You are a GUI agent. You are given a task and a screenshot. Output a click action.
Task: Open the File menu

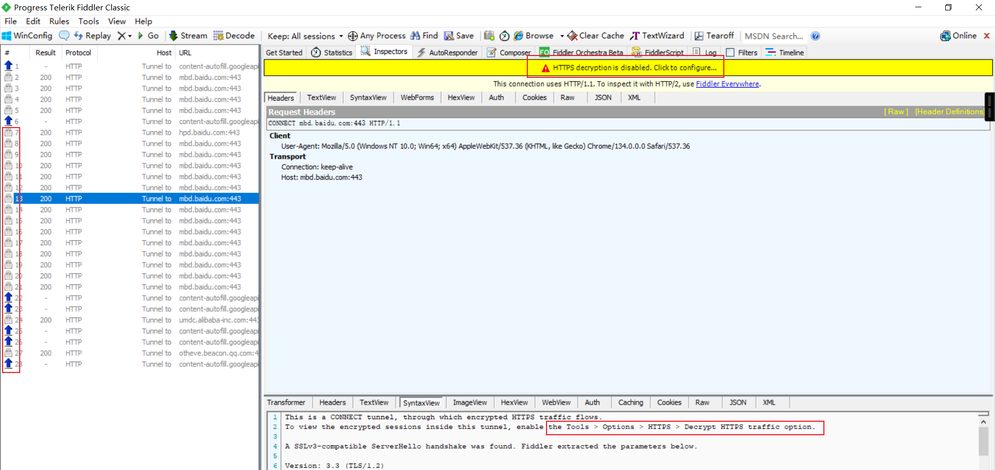10,21
